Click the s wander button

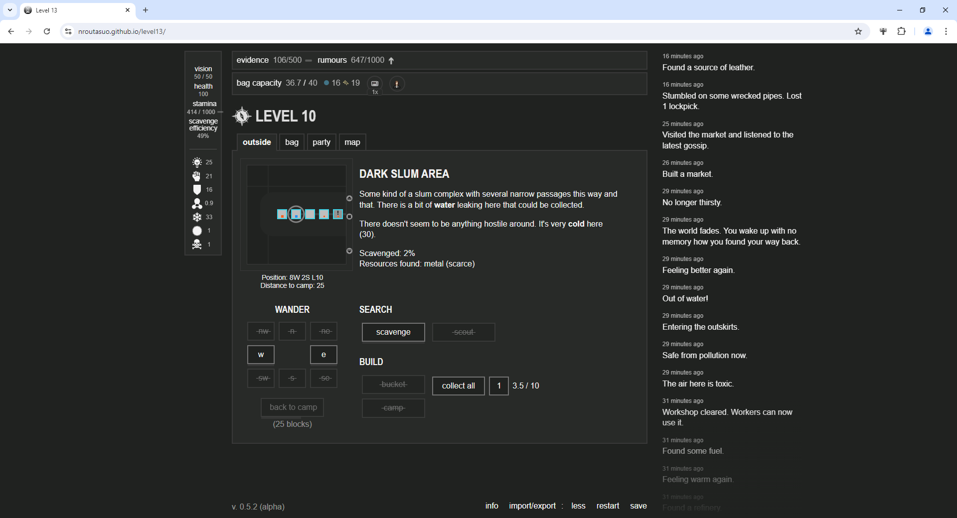coord(292,378)
